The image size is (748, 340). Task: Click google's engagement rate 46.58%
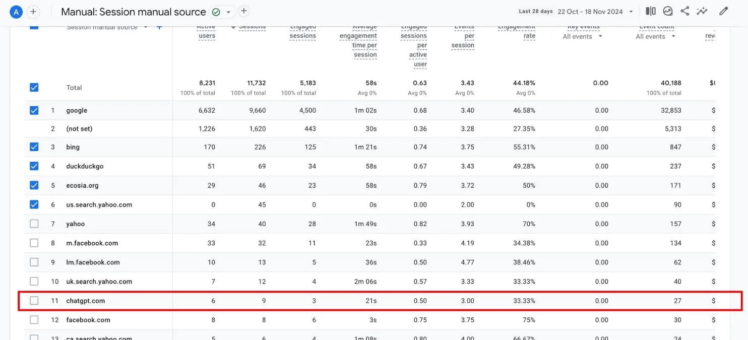524,110
